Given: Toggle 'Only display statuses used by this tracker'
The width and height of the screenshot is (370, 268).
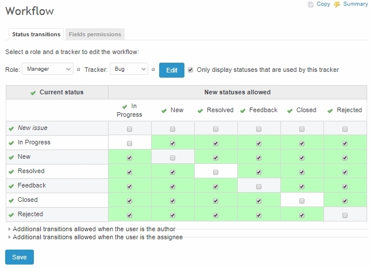Looking at the screenshot, I should click(x=191, y=70).
